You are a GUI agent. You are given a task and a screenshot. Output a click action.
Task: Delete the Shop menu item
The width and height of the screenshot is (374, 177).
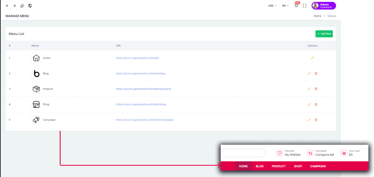(x=316, y=104)
